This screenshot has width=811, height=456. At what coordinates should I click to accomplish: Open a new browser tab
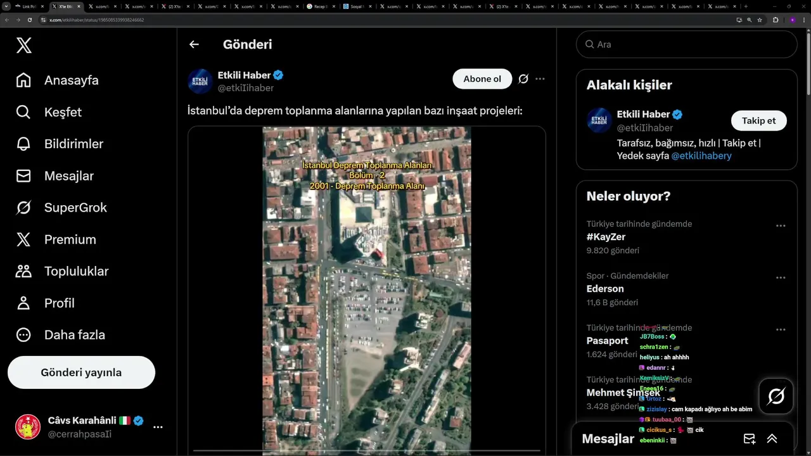pyautogui.click(x=746, y=6)
